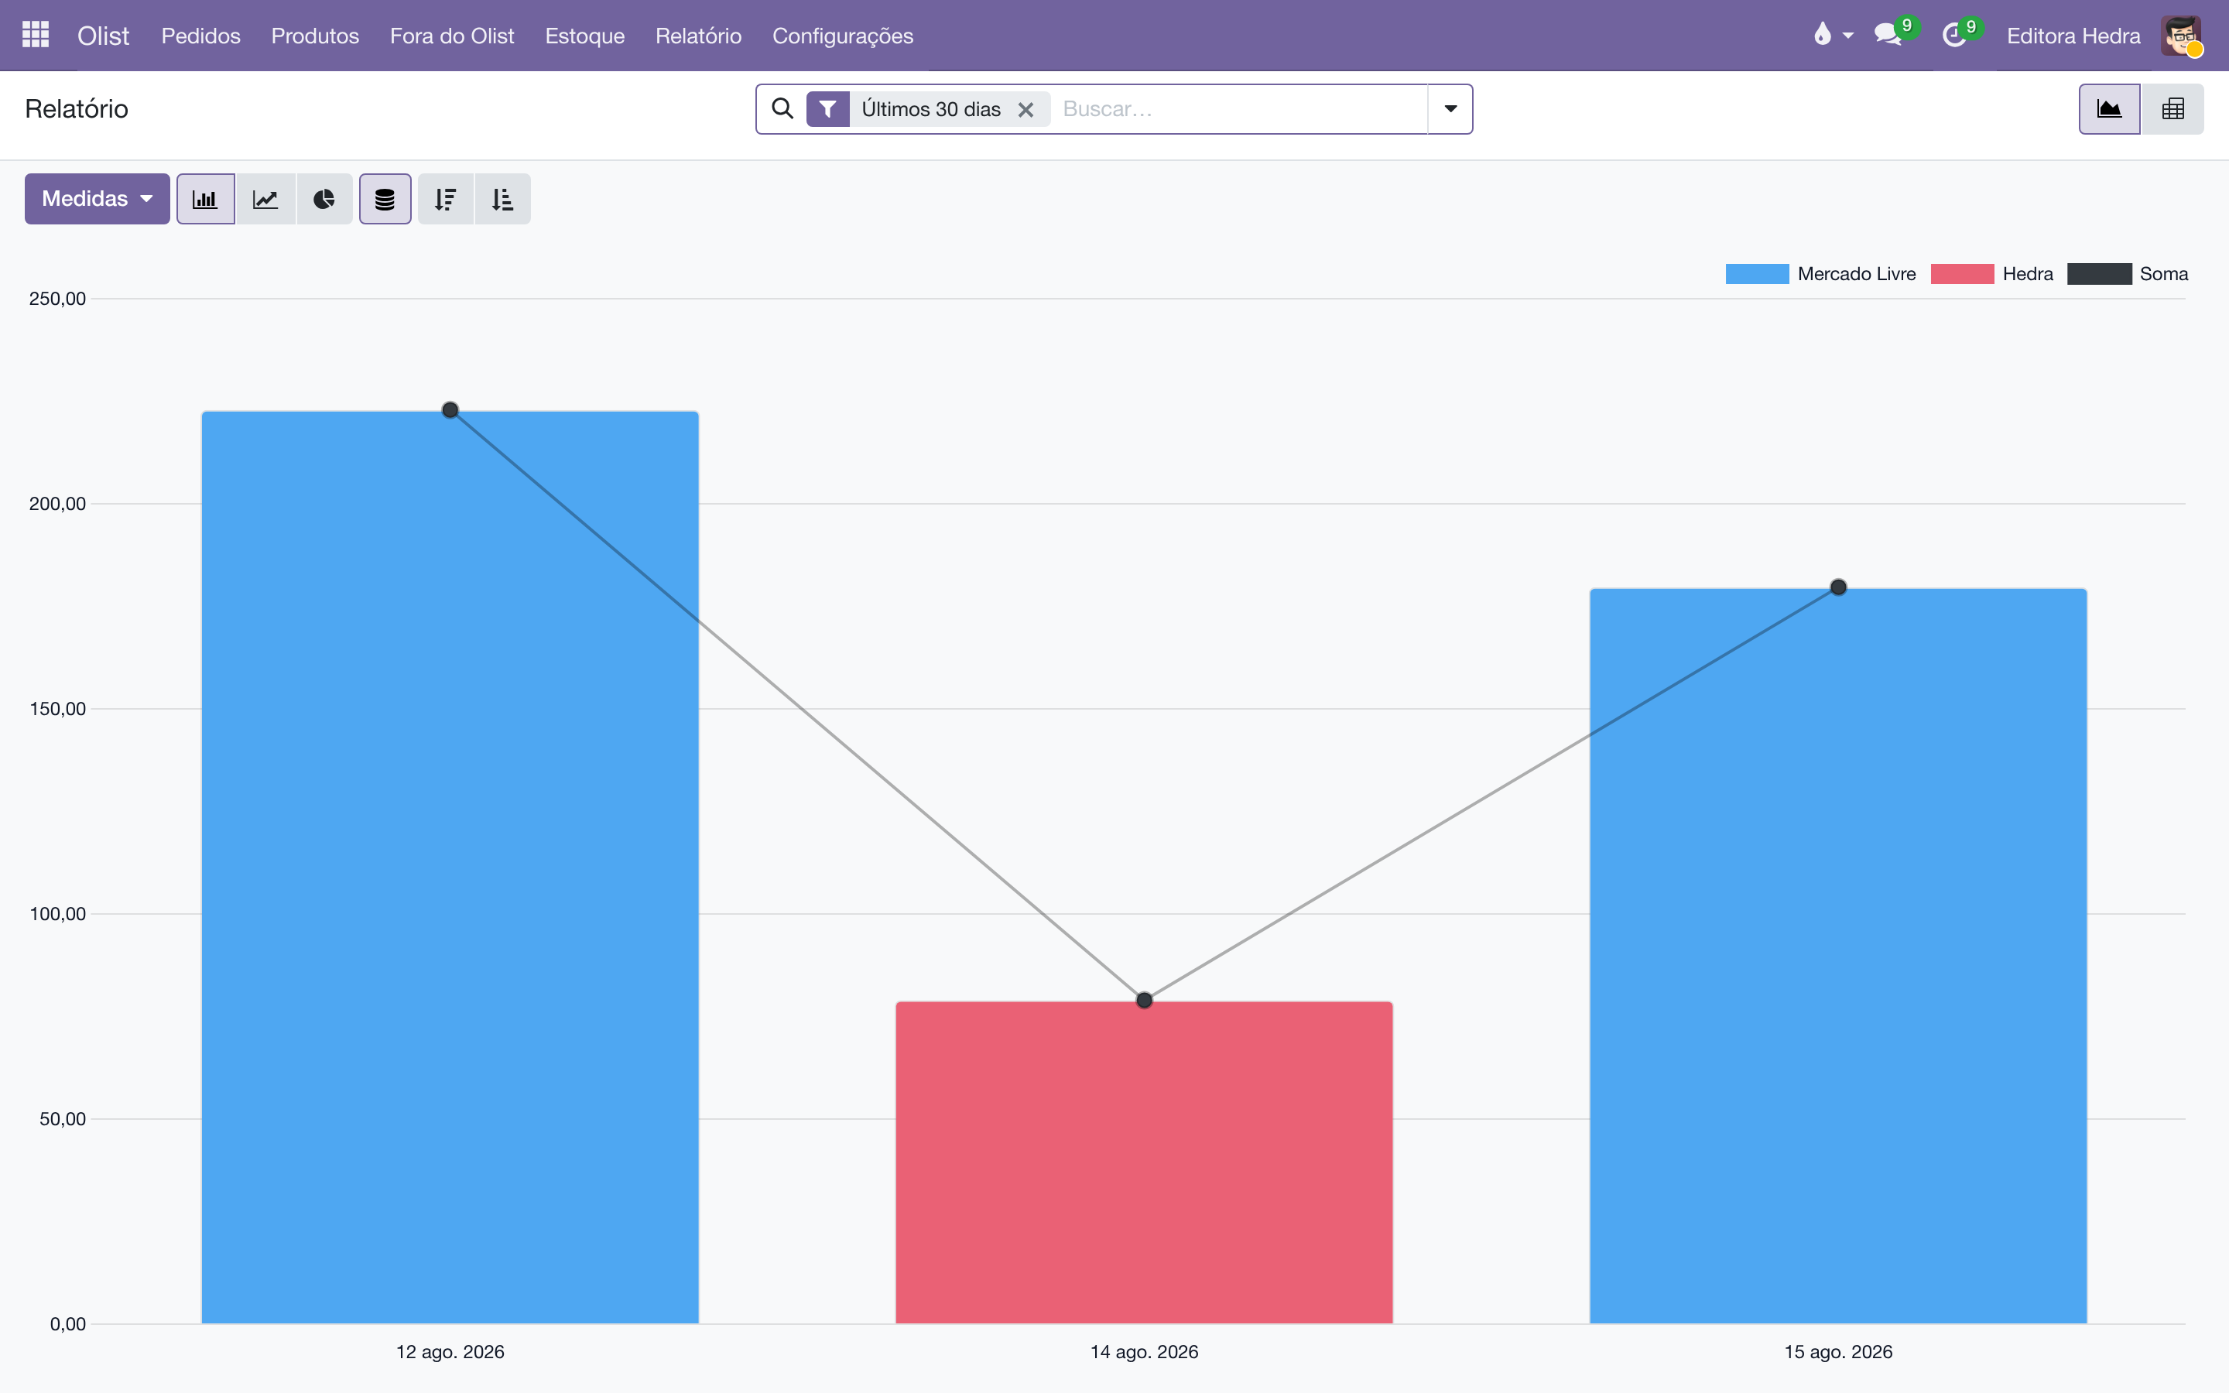Click the Soma line point on 12 ago. 2026
Viewport: 2229px width, 1393px height.
pyautogui.click(x=450, y=410)
